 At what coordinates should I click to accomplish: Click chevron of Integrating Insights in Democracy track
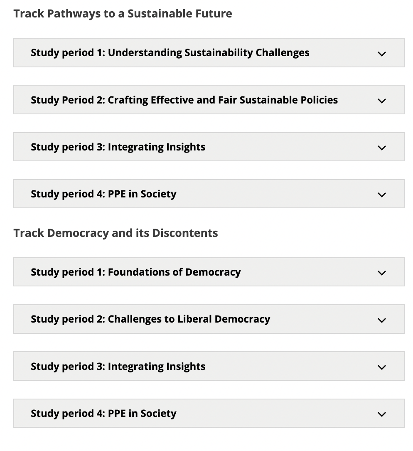click(381, 367)
